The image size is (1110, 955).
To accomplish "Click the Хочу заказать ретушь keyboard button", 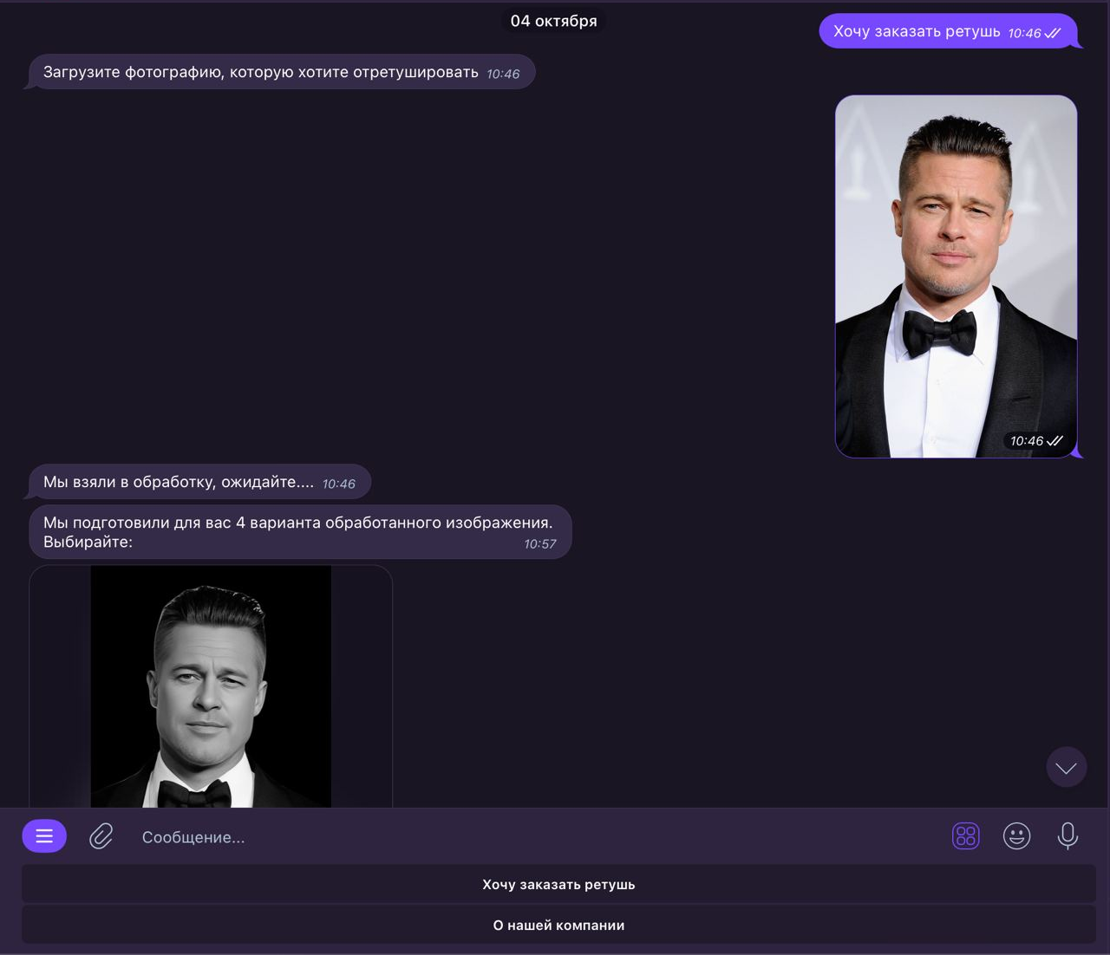I will click(x=558, y=884).
